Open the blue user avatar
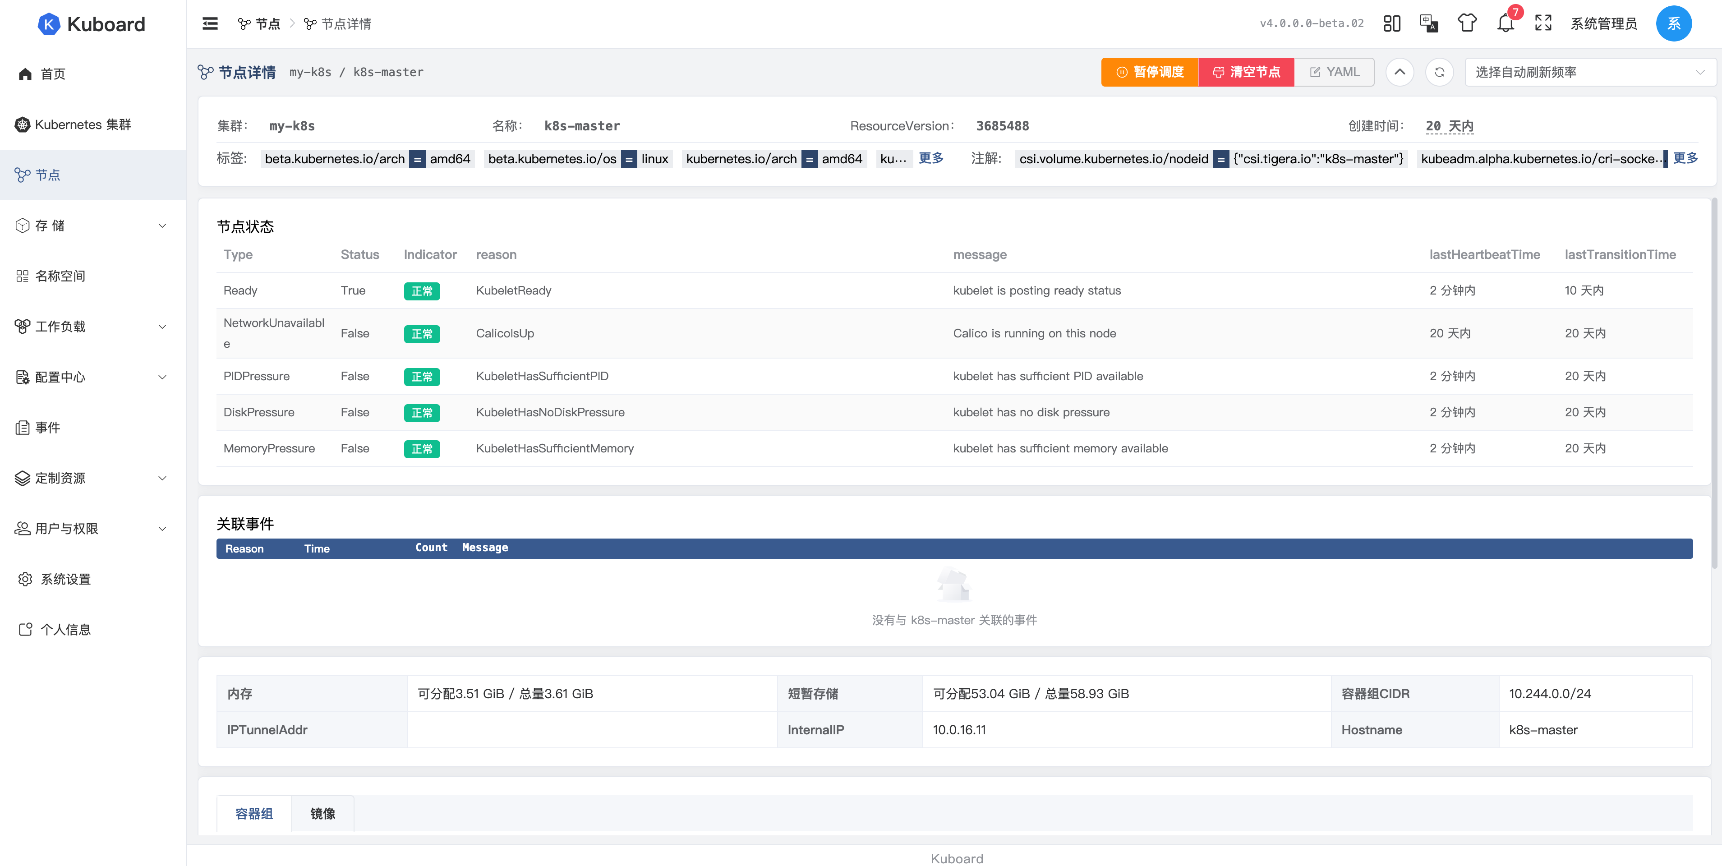Viewport: 1722px width, 866px height. pyautogui.click(x=1674, y=23)
